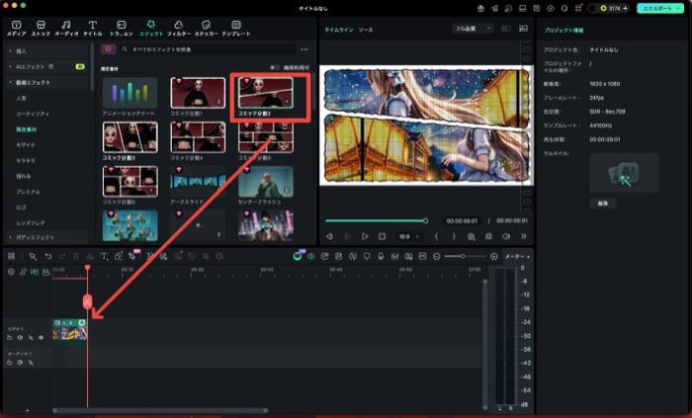
Task: Expand more preview controls double-arrow
Action: [523, 236]
